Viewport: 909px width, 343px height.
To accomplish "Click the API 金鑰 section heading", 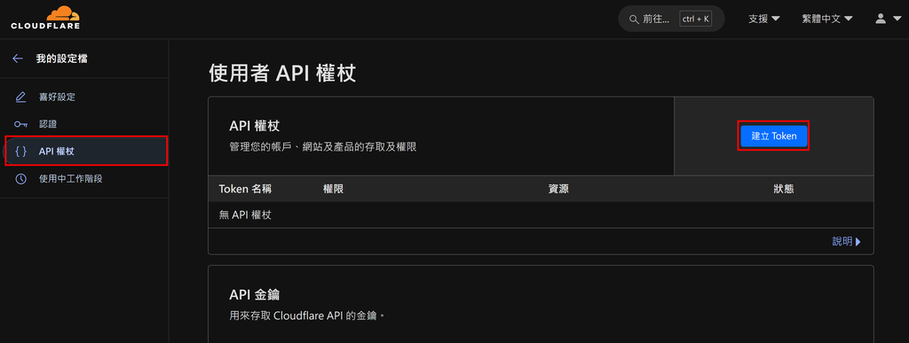I will click(255, 295).
